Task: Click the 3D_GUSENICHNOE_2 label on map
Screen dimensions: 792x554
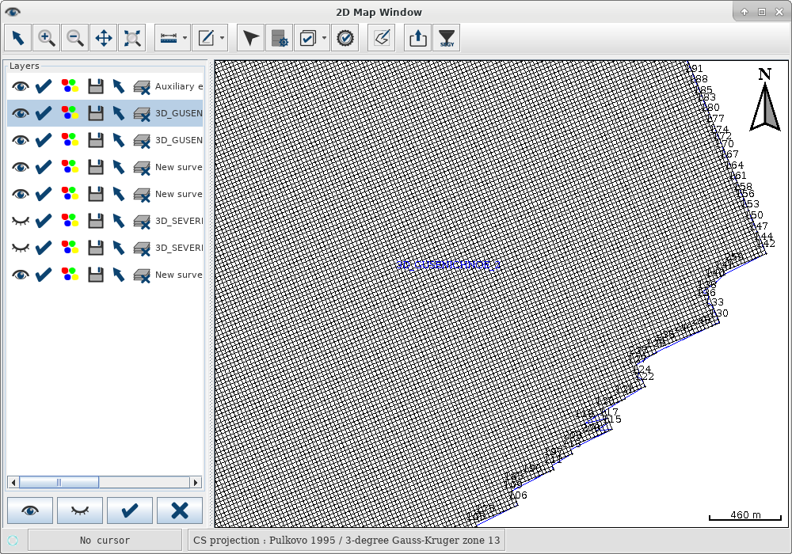Action: [x=448, y=265]
